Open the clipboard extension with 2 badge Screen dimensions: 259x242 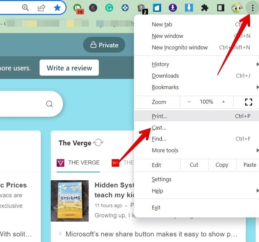tap(142, 8)
